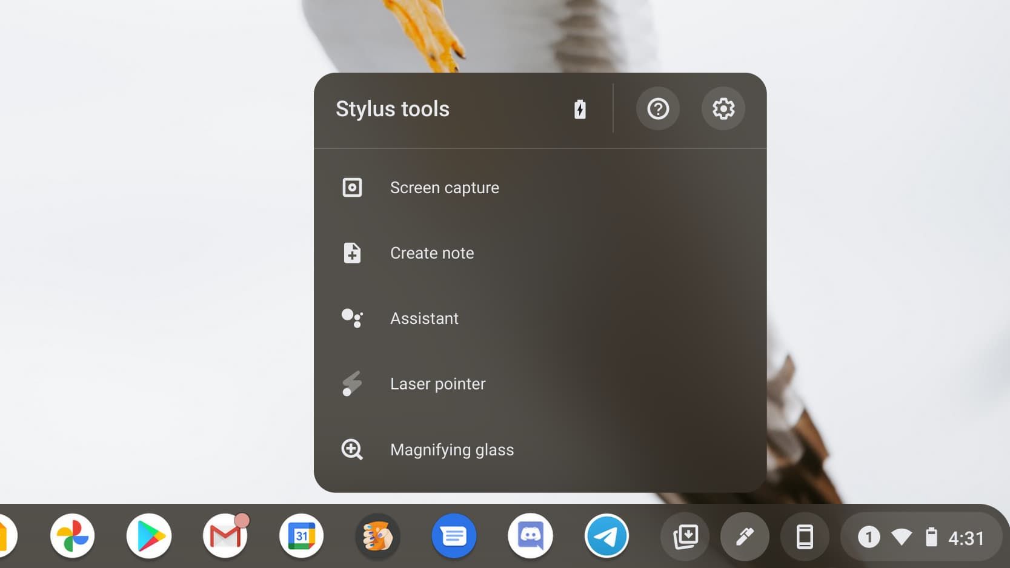Click the stylus battery indicator
Image resolution: width=1010 pixels, height=568 pixels.
click(580, 109)
